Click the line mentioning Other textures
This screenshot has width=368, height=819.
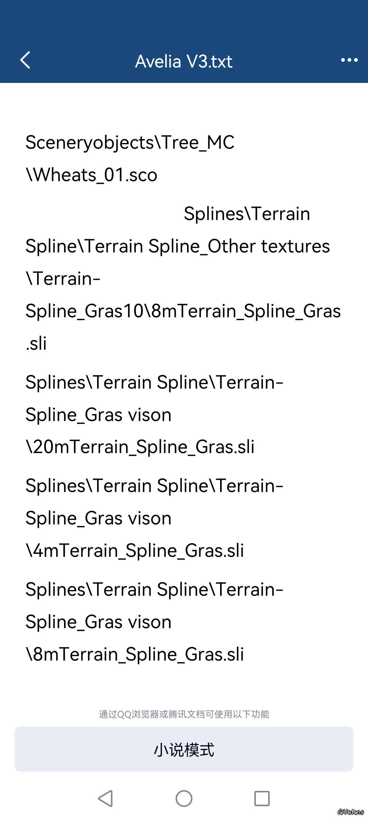[x=178, y=246]
